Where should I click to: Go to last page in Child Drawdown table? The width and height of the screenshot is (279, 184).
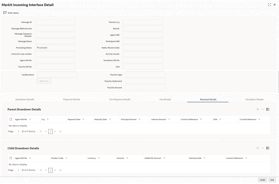point(60,170)
